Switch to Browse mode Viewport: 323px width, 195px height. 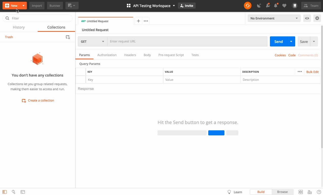pyautogui.click(x=282, y=192)
